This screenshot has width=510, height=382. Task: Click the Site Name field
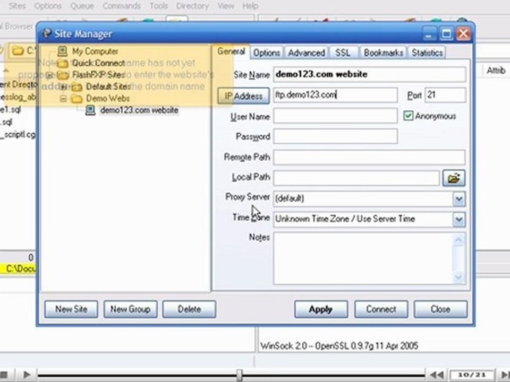tap(370, 74)
